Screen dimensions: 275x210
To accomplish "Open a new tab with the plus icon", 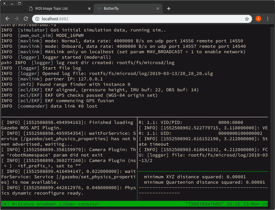I will click(x=168, y=8).
